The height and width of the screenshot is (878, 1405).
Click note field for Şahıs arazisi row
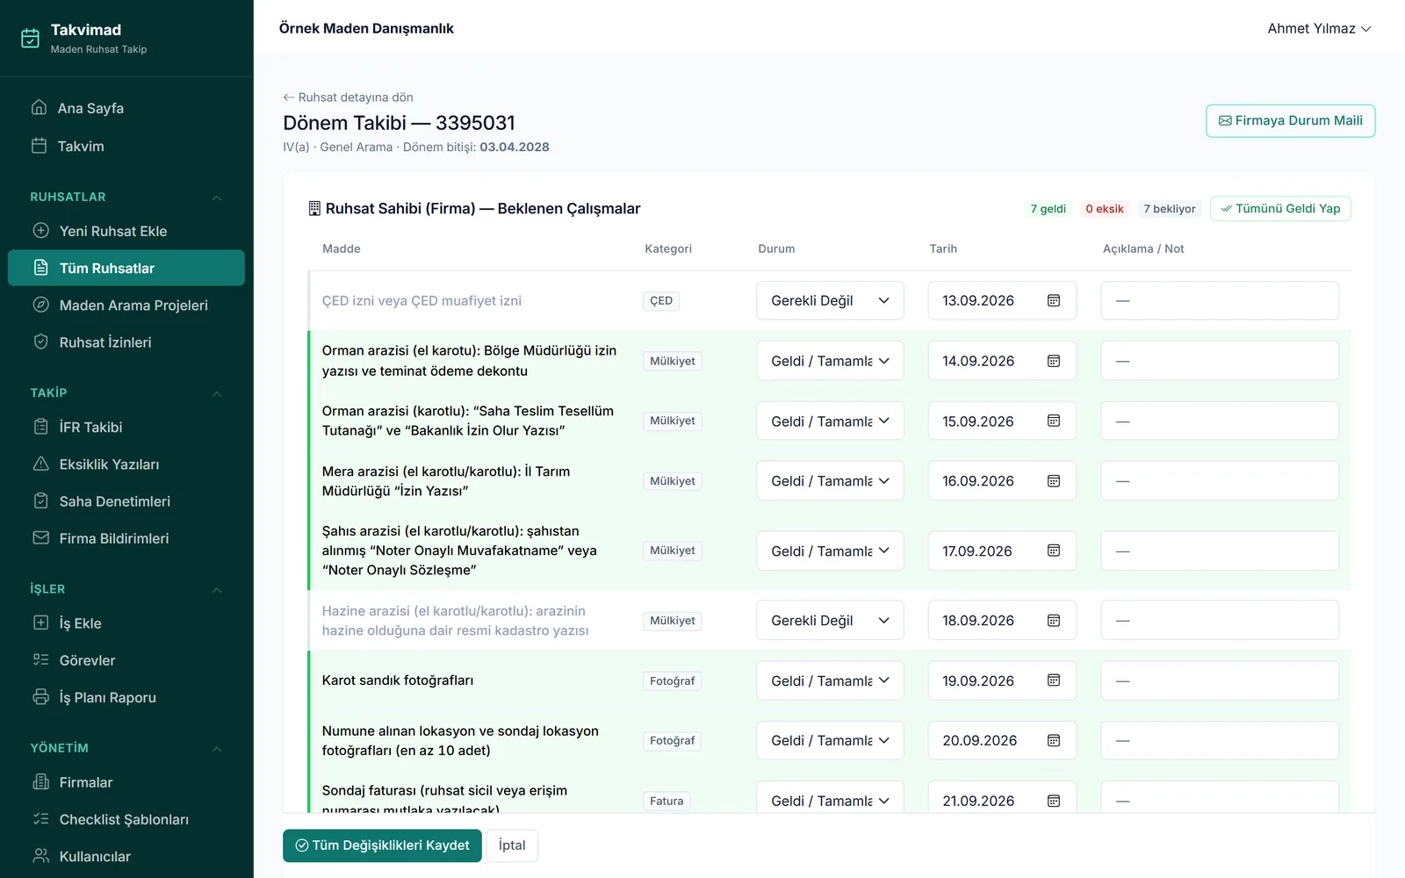(1220, 551)
